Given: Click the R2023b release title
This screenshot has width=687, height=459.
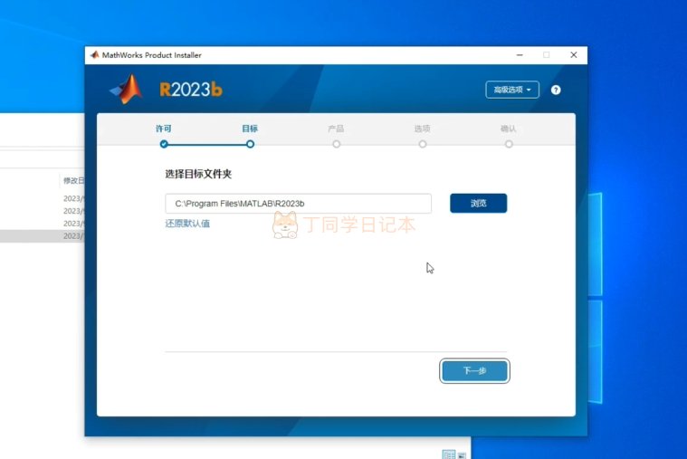Looking at the screenshot, I should pos(191,90).
